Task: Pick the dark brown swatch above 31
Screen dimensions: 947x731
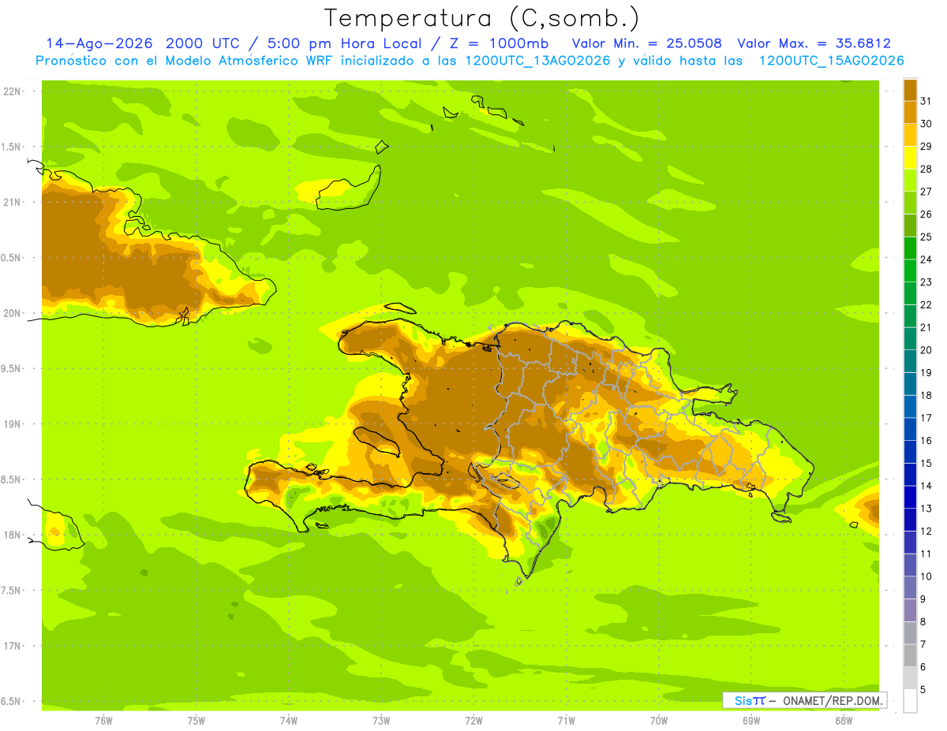Action: (910, 90)
